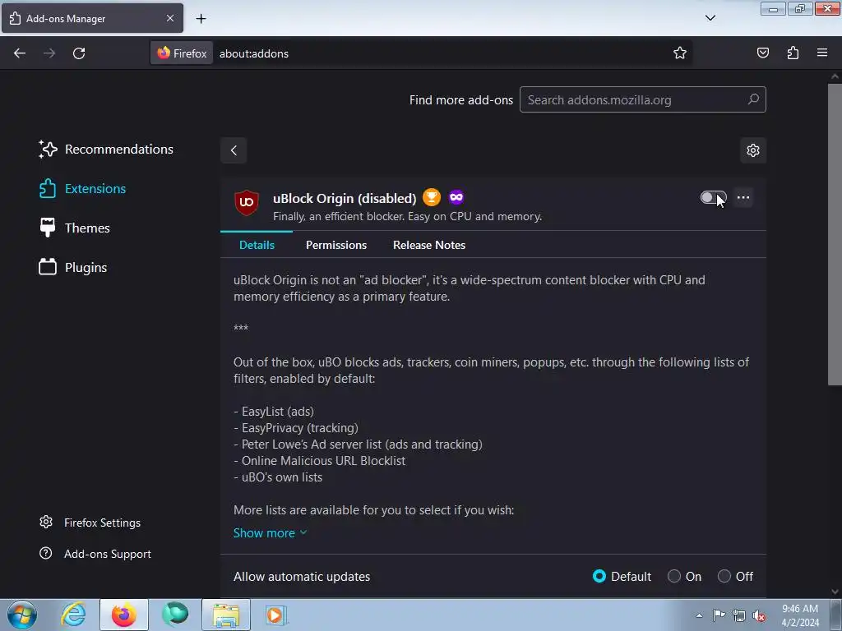The height and width of the screenshot is (631, 842).
Task: Set automatic updates to On
Action: click(x=674, y=576)
